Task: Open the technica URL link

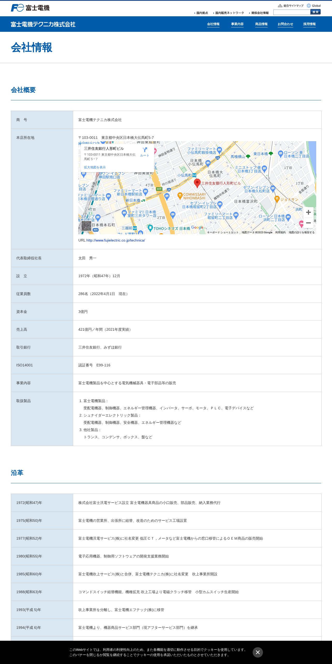Action: (116, 240)
